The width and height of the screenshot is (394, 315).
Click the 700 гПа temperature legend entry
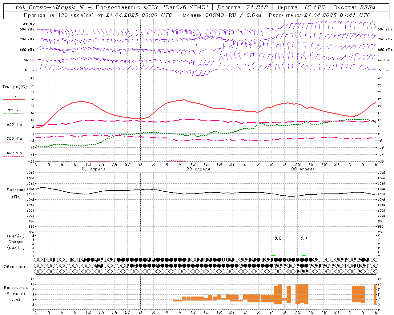(x=14, y=138)
